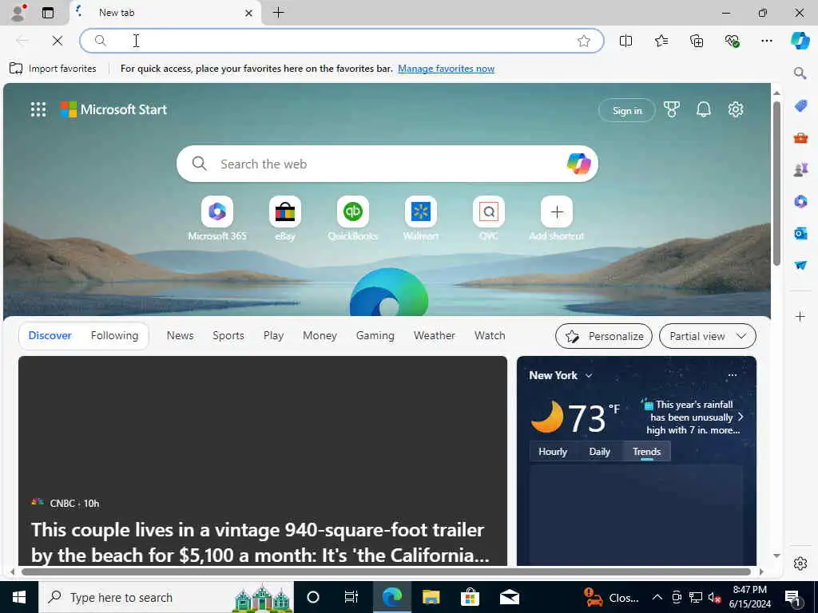This screenshot has height=613, width=818.
Task: Open sidebar search icon
Action: [x=800, y=73]
